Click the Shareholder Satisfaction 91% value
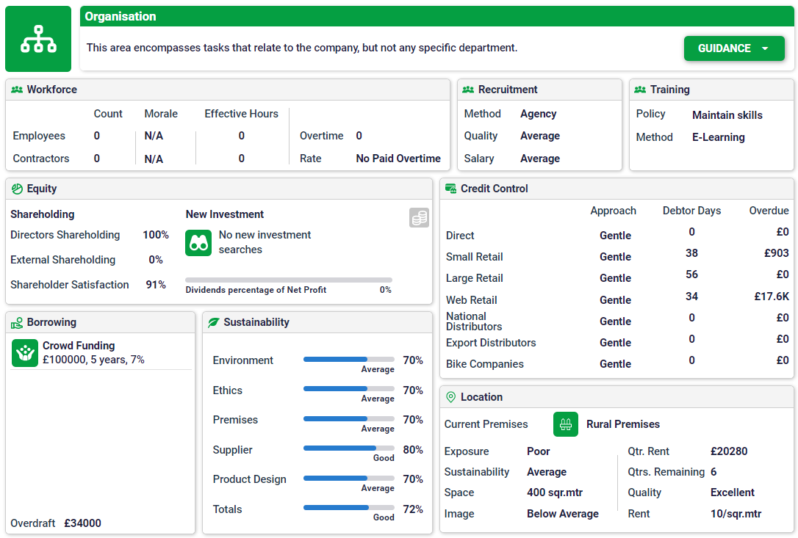798x538 pixels. [156, 285]
